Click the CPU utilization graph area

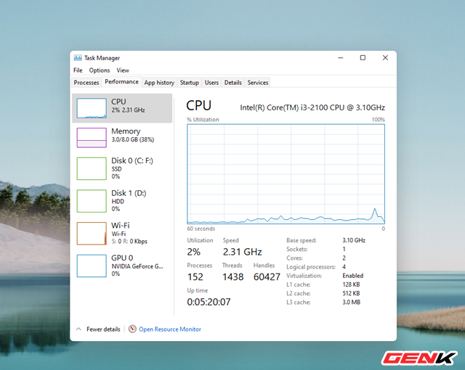pos(286,174)
